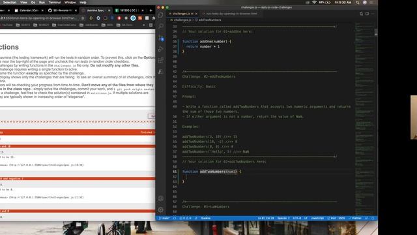Click the synchronize changes icon in the status bar
417x235 pixels.
[175, 218]
